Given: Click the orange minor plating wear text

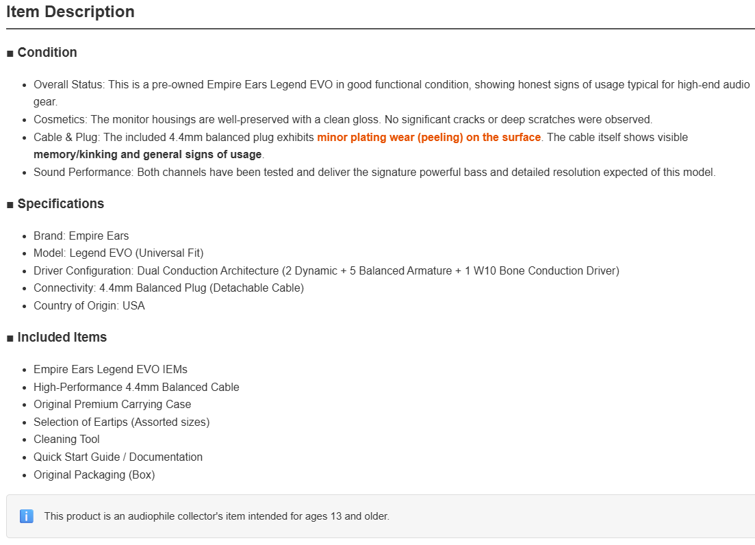Looking at the screenshot, I should [x=428, y=137].
